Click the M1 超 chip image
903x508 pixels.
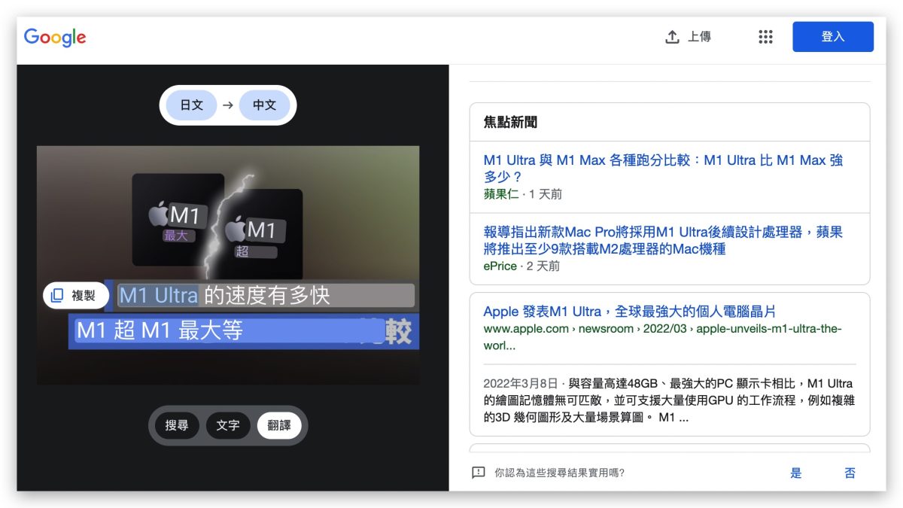coord(263,234)
